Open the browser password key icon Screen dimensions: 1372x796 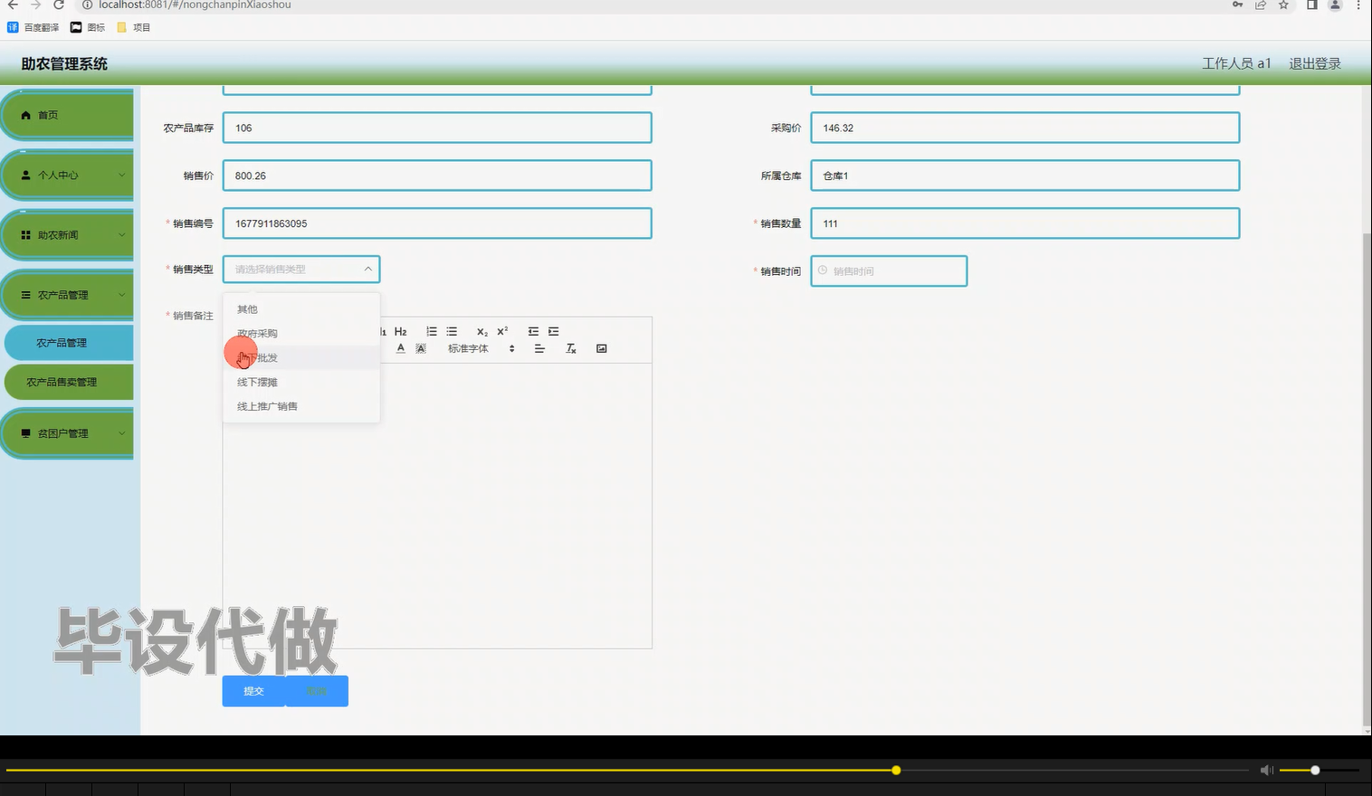coord(1237,5)
